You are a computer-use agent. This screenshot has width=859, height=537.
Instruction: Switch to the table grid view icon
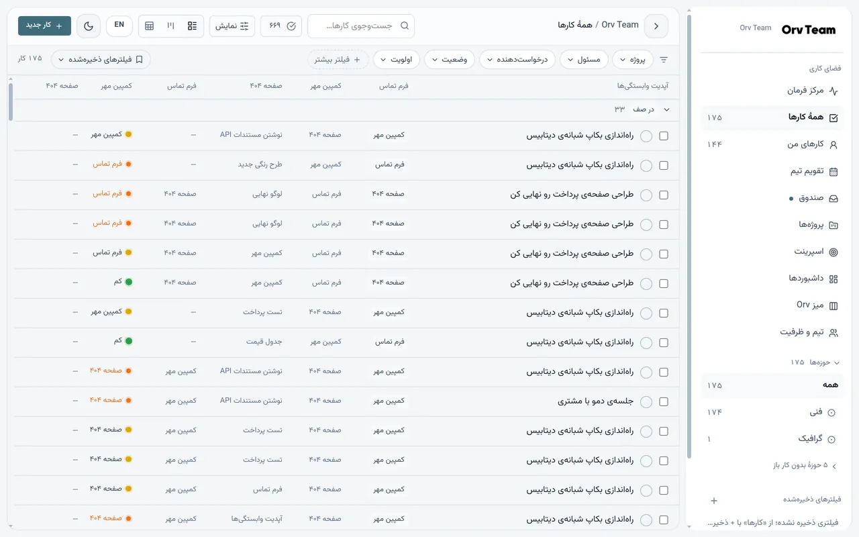(x=150, y=26)
